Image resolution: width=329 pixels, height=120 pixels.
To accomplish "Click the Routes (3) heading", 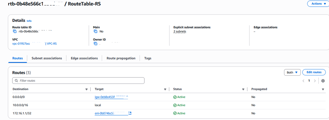I will pyautogui.click(x=22, y=73).
